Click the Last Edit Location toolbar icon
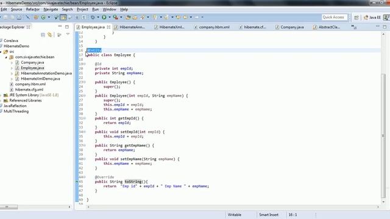Screen dimensions: 390x219 click(x=178, y=17)
